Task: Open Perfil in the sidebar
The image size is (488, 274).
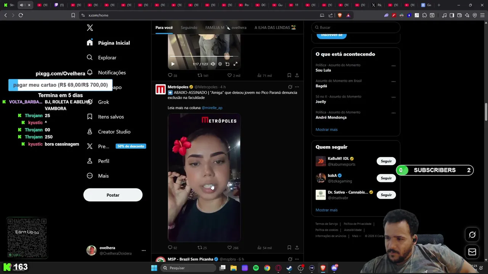Action: coord(98,161)
